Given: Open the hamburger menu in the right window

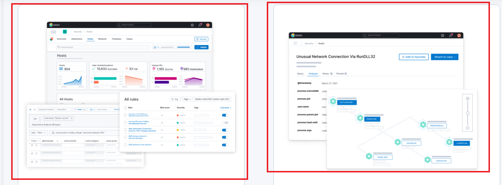Looking at the screenshot, I should pyautogui.click(x=295, y=43).
